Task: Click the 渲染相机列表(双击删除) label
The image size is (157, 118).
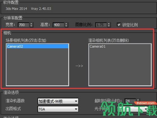Action: [x=108, y=40]
